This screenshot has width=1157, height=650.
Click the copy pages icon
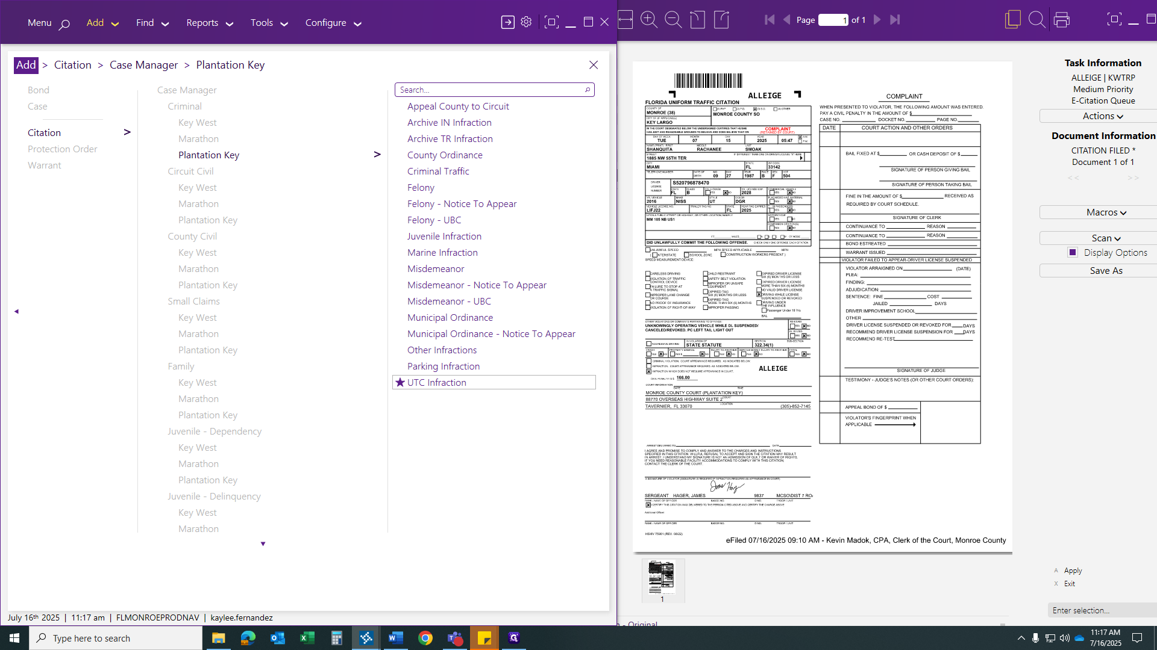pos(1012,20)
